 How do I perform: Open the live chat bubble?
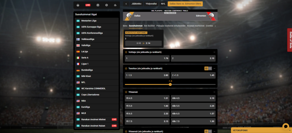(x=286, y=126)
